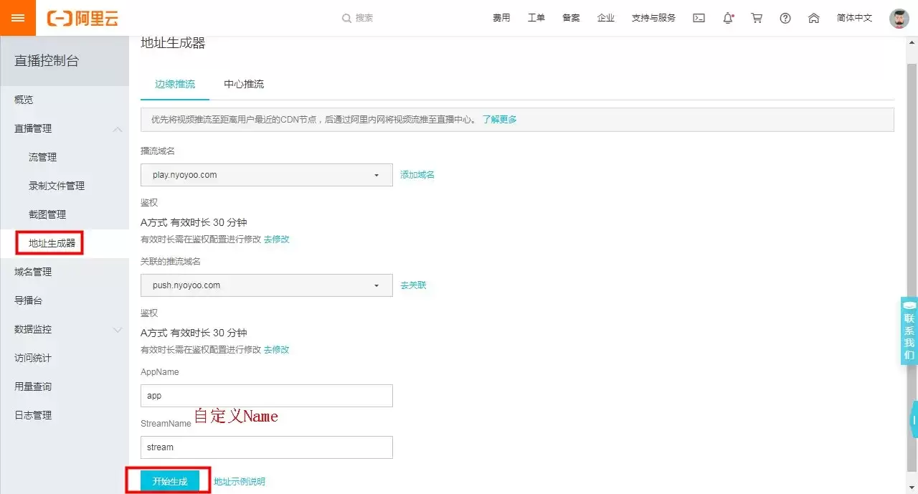Open the 简体中文 language selector
Viewport: 918px width, 494px height.
click(x=854, y=18)
